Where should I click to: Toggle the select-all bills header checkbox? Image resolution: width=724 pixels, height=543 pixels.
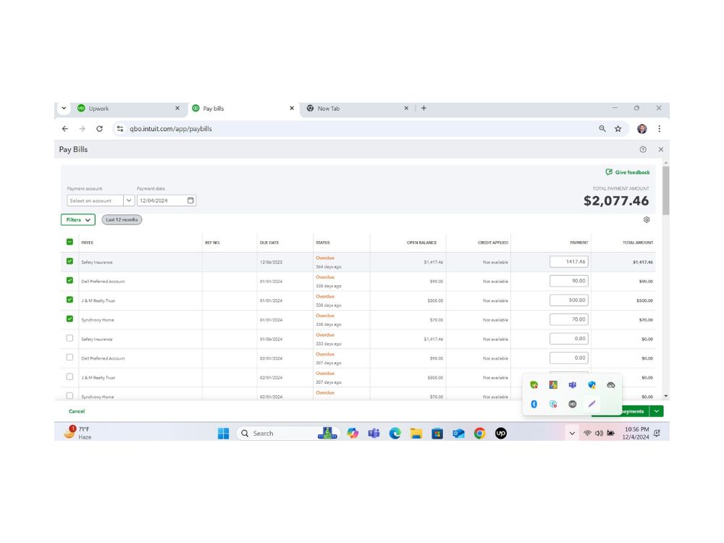click(70, 242)
